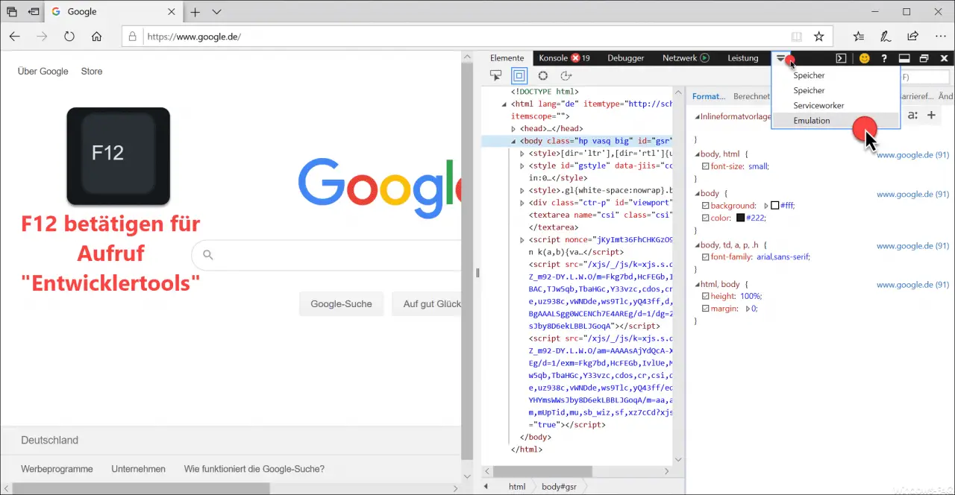Select Serviceworker from the dropdown menu

tap(836, 106)
